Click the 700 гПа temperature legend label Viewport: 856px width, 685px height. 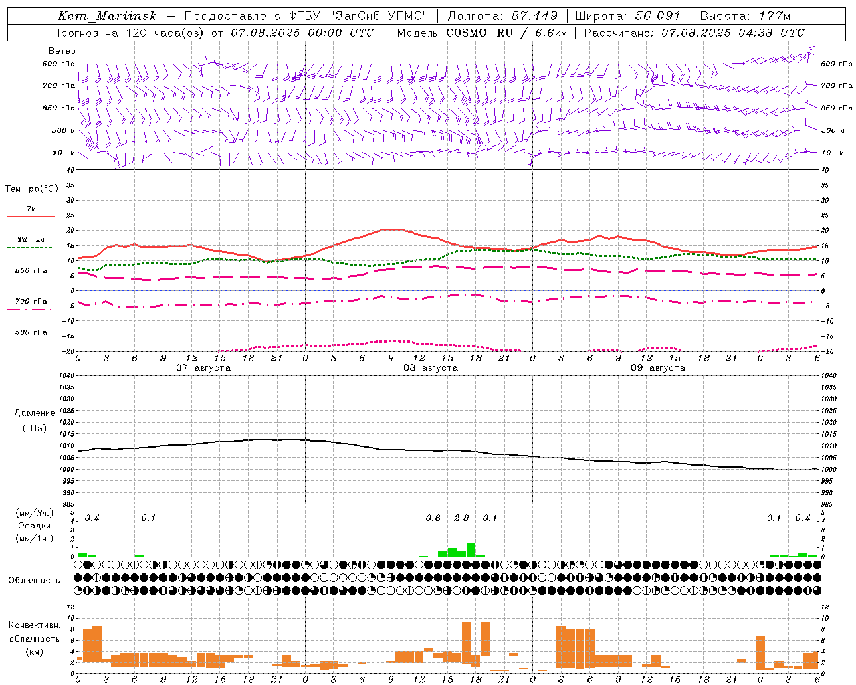(31, 302)
